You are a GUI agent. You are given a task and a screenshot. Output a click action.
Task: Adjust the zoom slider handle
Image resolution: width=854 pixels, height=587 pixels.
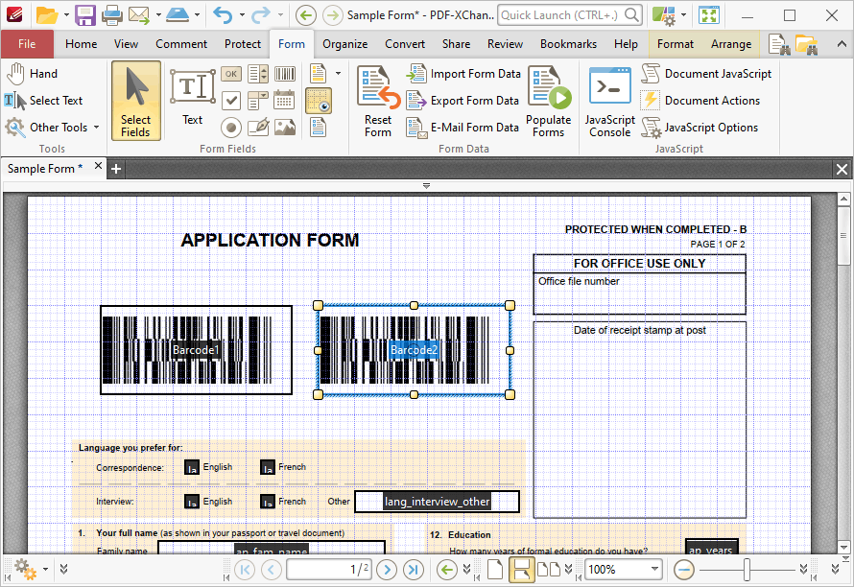pos(747,570)
